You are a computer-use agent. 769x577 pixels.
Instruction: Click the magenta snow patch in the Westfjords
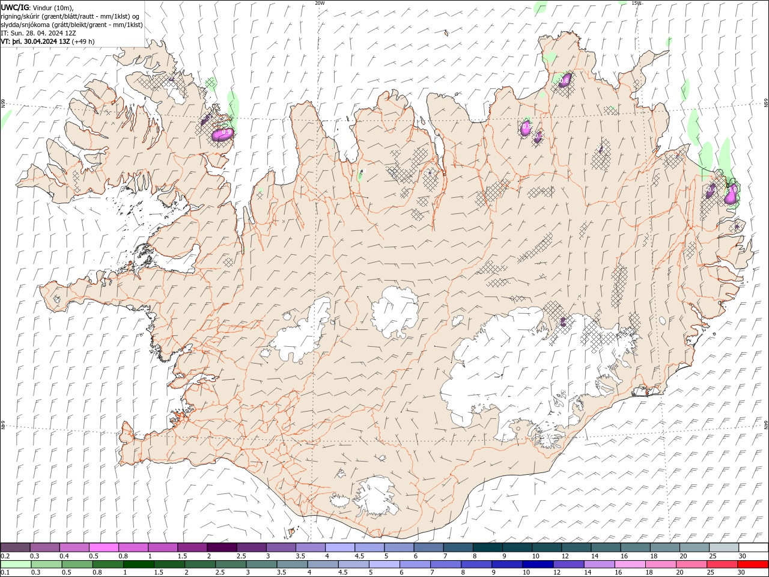coord(221,133)
